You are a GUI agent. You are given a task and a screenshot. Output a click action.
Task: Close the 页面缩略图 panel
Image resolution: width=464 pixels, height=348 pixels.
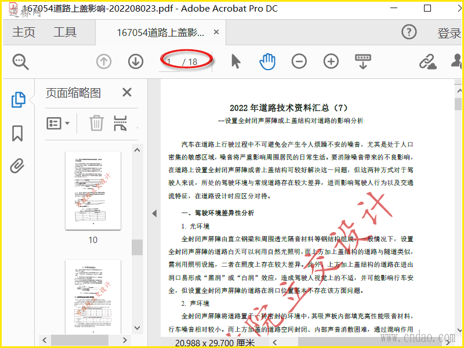[127, 92]
